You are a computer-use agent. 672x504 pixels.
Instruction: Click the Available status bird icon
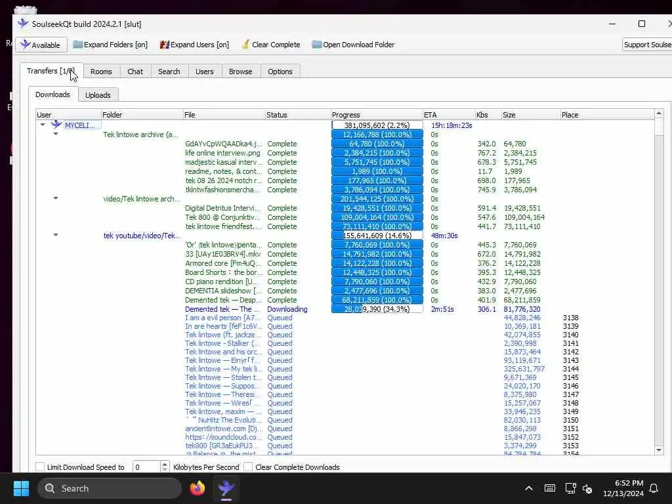point(26,45)
